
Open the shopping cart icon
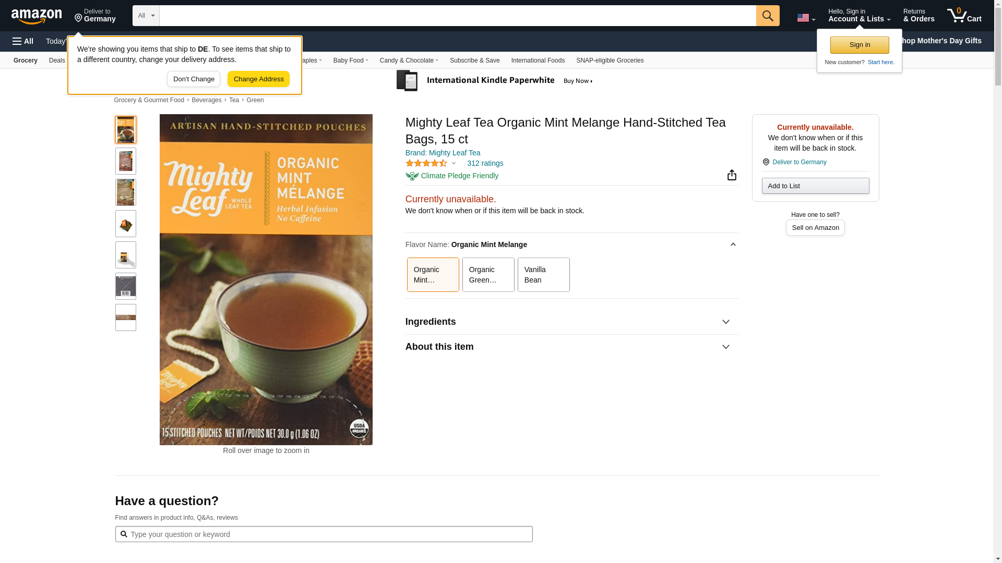pos(964,16)
